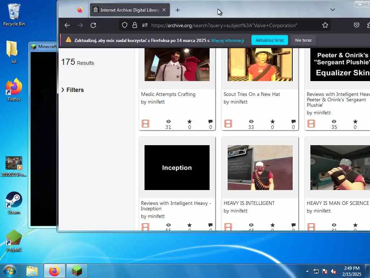Click favorites star on Sergeant Plushie card
370x278 pixels.
tap(355, 122)
